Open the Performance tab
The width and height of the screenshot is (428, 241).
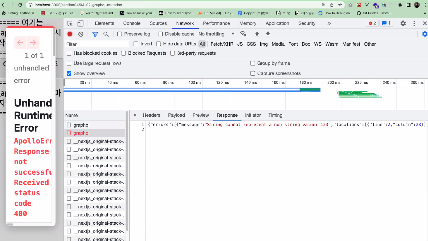[x=216, y=23]
